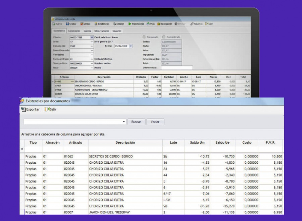Click the saldo value -35,28
The image size is (302, 221).
pyautogui.click(x=205, y=206)
